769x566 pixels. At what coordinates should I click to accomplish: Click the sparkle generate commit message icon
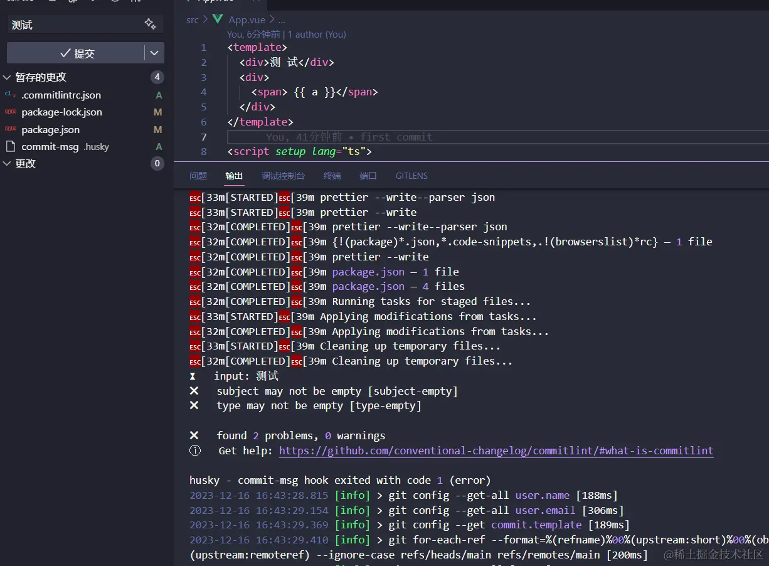pos(150,24)
